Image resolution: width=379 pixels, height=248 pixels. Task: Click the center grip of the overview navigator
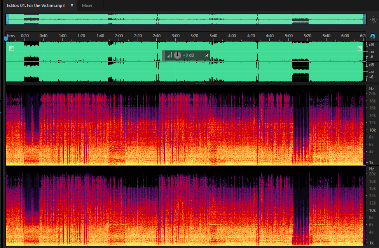click(186, 19)
